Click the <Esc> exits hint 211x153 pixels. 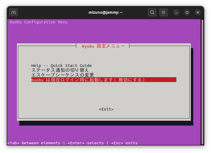(x=124, y=143)
